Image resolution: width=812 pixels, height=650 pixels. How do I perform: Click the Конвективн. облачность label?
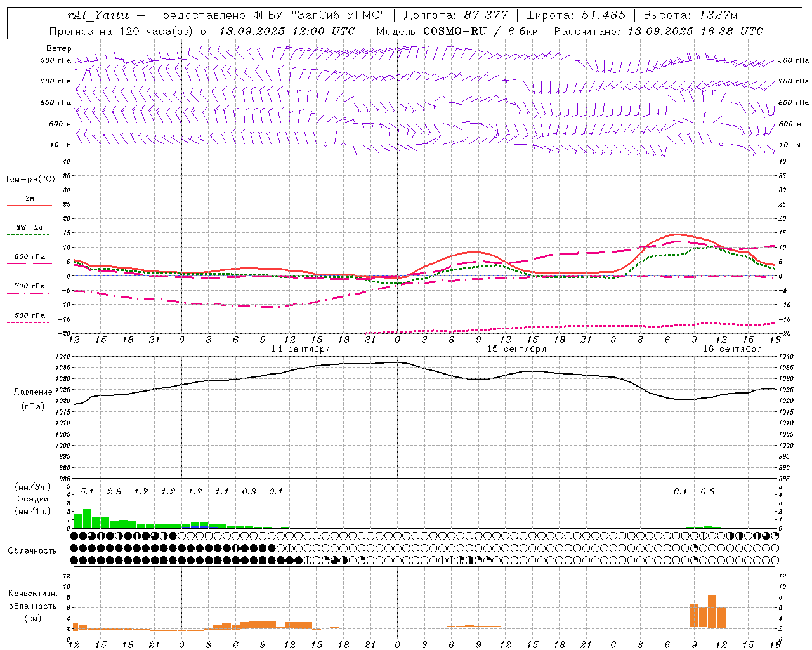[x=32, y=600]
